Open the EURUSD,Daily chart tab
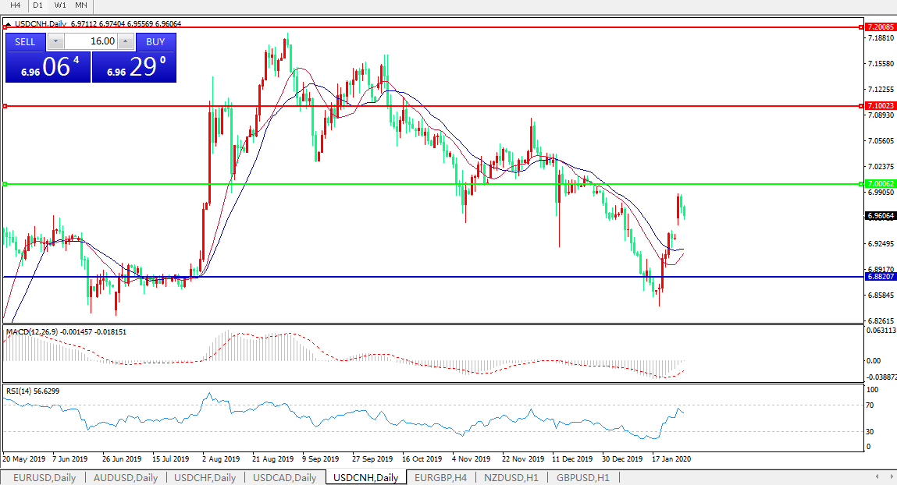The image size is (897, 485). pyautogui.click(x=44, y=477)
